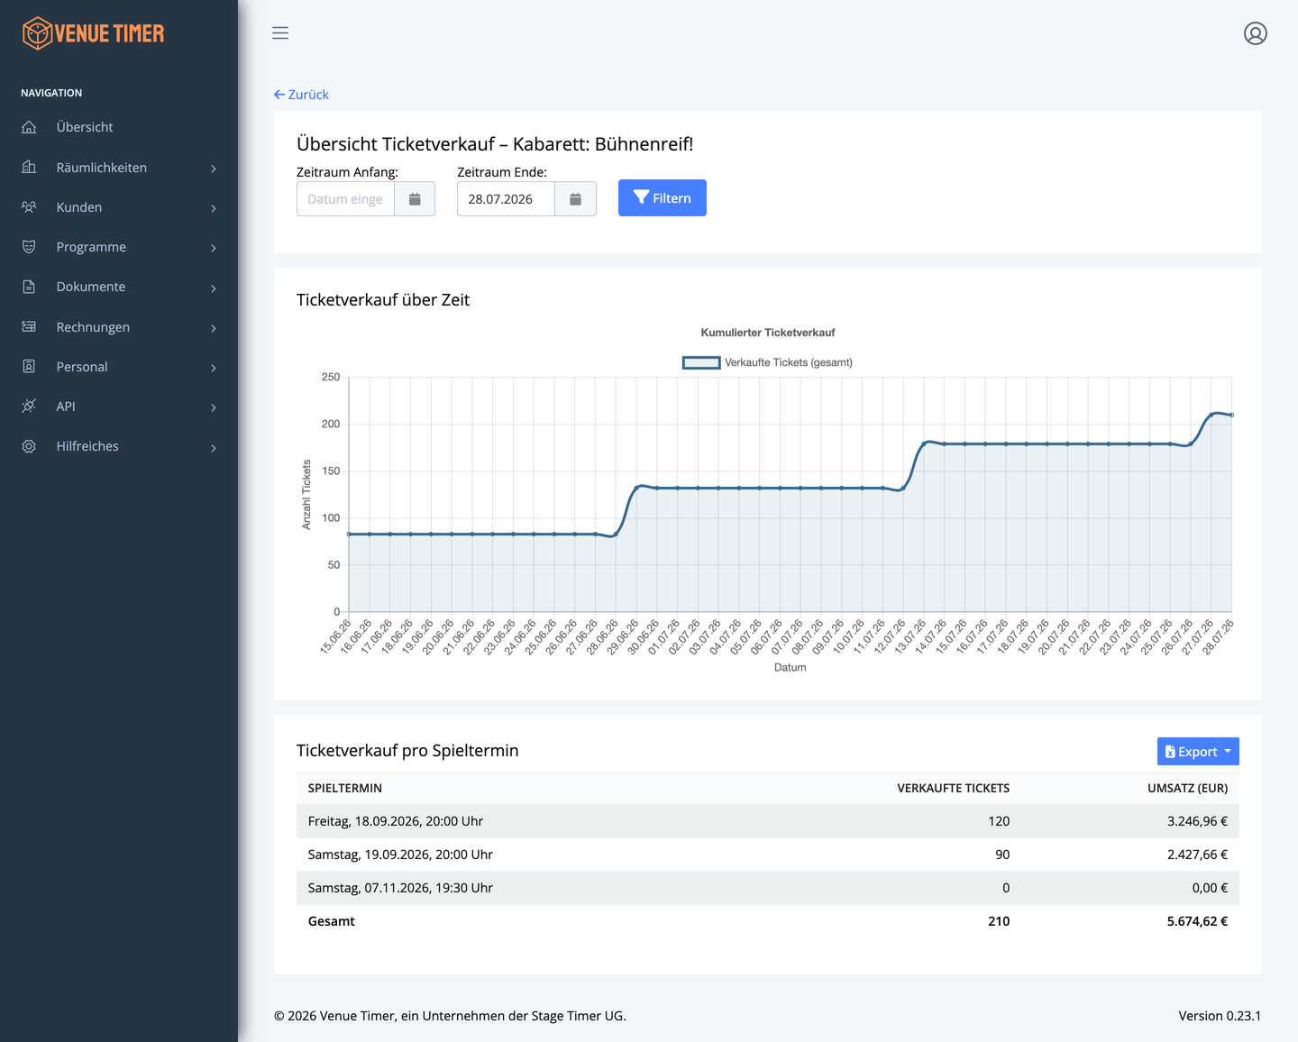The height and width of the screenshot is (1042, 1298).
Task: Click the Filtern button
Action: tap(663, 198)
